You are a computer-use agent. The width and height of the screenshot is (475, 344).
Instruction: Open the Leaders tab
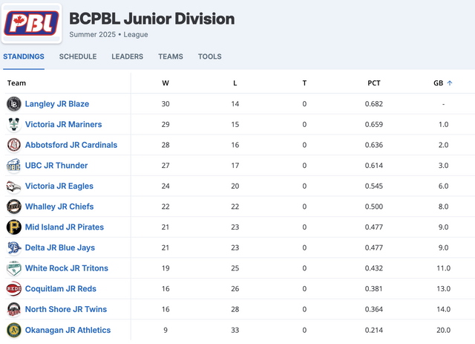click(x=127, y=56)
